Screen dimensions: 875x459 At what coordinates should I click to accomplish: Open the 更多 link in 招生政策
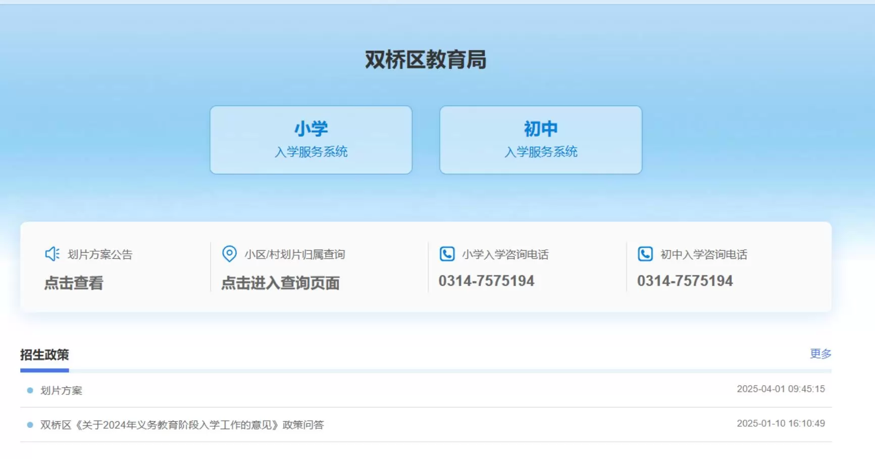(x=820, y=354)
